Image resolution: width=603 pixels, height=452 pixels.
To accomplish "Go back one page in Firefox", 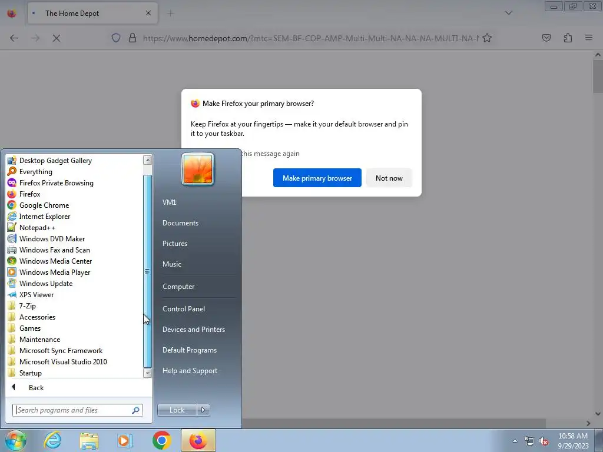I will click(x=14, y=38).
